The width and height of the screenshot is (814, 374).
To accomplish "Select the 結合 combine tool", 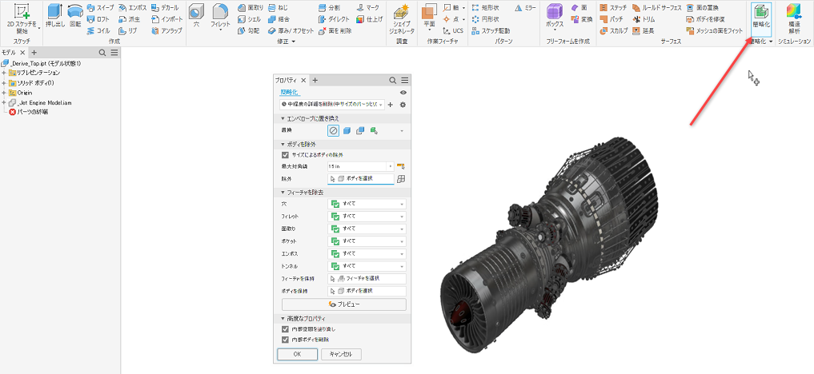I will pos(280,19).
